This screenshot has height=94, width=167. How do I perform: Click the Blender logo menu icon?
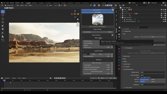pyautogui.click(x=2, y=3)
